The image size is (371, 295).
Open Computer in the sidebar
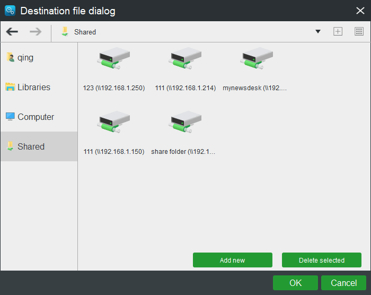(39, 117)
